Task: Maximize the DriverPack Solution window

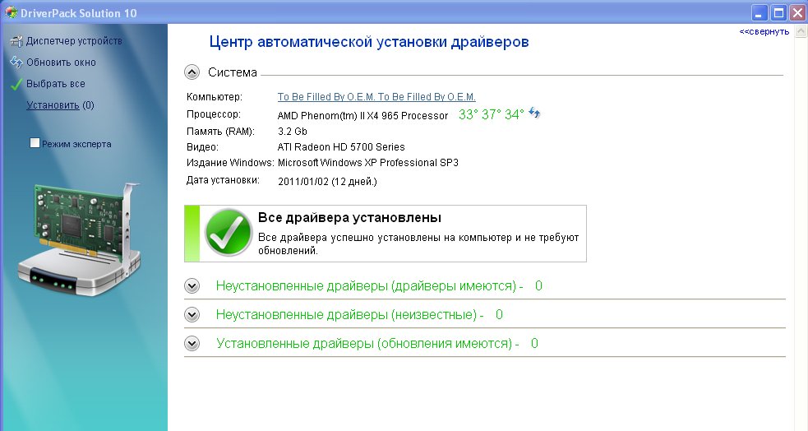Action: (778, 13)
